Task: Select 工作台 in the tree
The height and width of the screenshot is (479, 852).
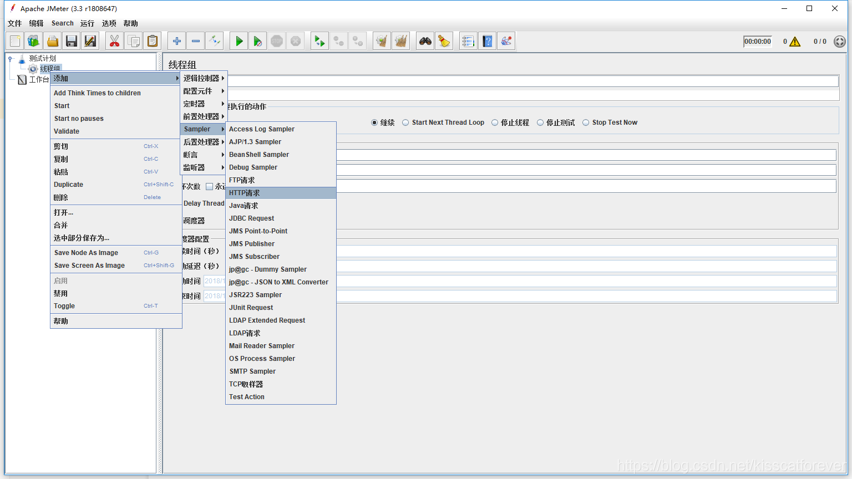Action: pyautogui.click(x=39, y=80)
